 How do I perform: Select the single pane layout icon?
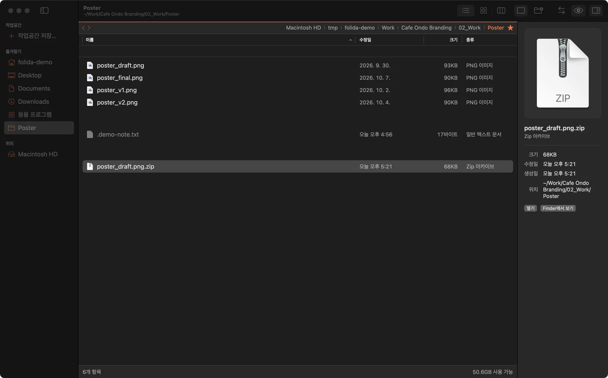[x=521, y=11]
